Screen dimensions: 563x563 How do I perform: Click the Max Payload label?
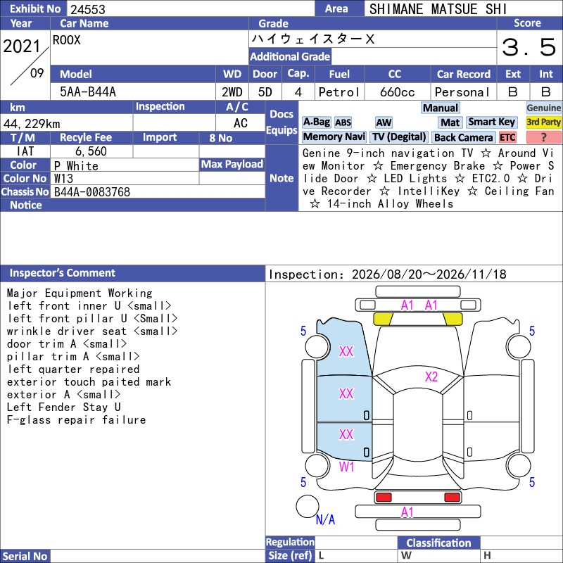[x=232, y=165]
